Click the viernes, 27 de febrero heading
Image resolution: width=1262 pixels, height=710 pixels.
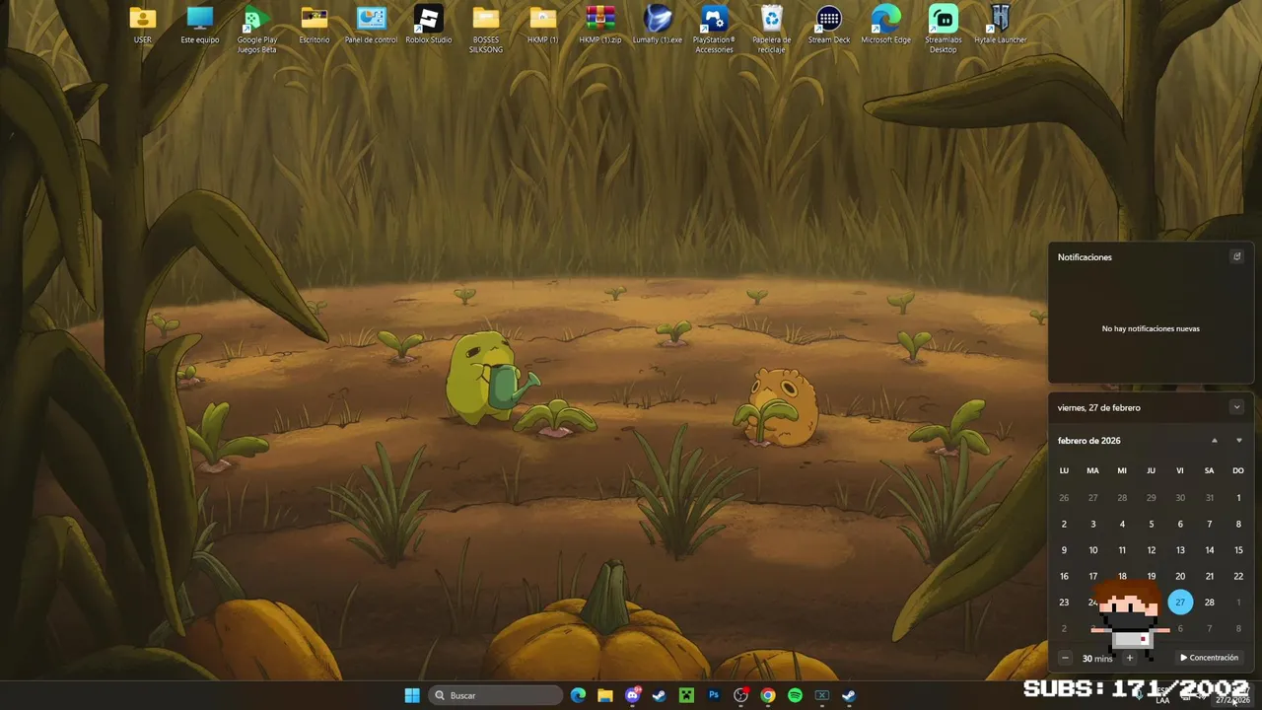tap(1098, 407)
